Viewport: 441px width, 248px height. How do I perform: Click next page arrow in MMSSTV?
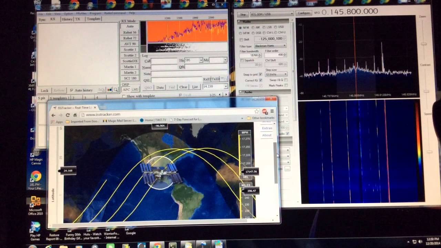[226, 94]
